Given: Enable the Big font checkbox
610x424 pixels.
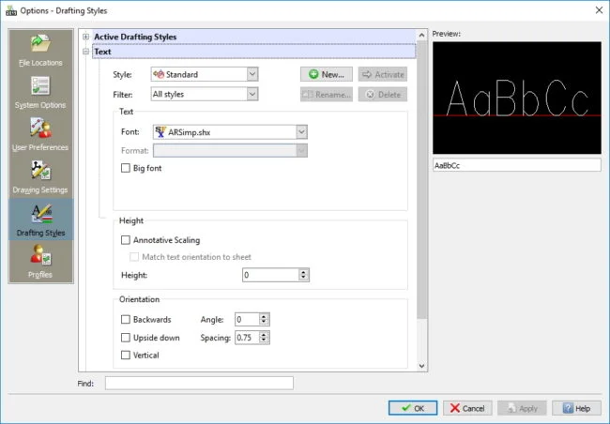Looking at the screenshot, I should tap(127, 168).
